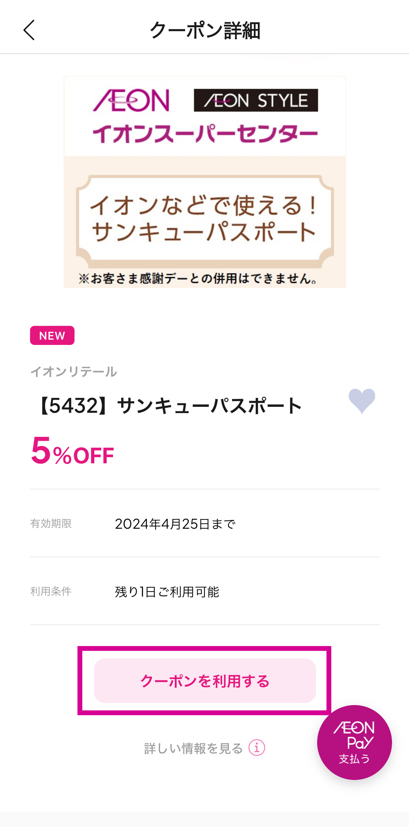Select the クーポン詳細 page title
The height and width of the screenshot is (827, 409).
tap(205, 30)
